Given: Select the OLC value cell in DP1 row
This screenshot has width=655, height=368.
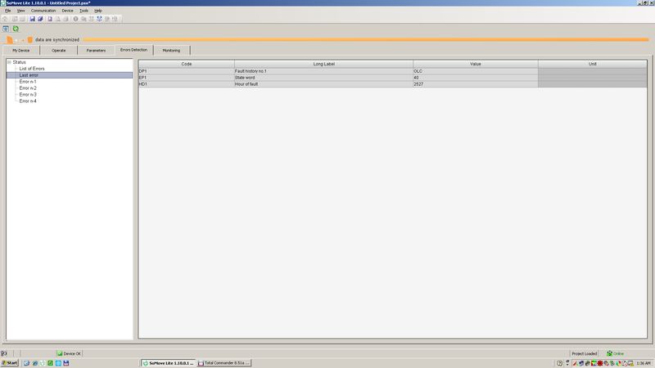Looking at the screenshot, I should click(x=475, y=71).
